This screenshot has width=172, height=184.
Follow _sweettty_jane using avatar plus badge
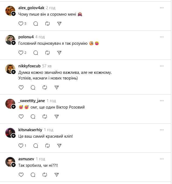click(13, 106)
